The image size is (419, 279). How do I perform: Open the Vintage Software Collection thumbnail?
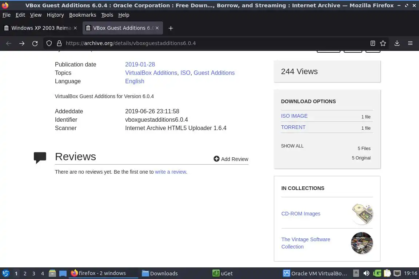tap(362, 243)
